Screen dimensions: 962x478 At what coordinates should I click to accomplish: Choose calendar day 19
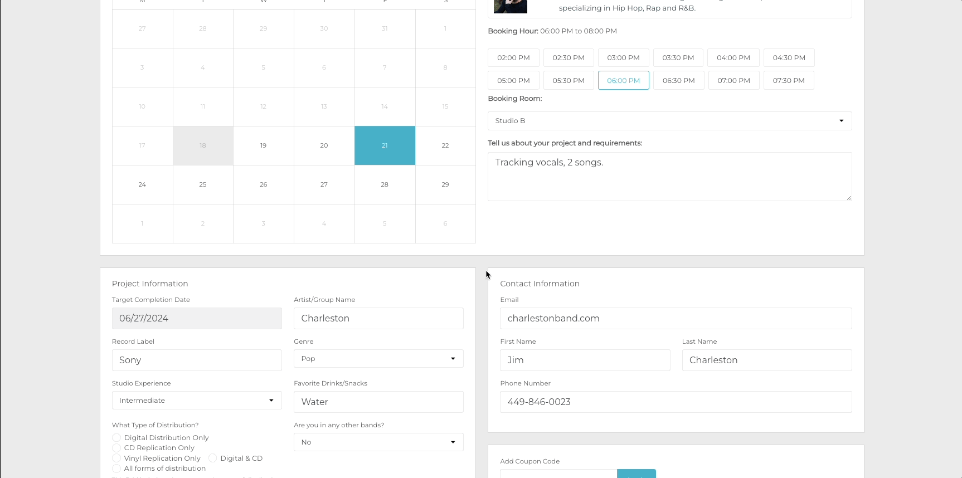264,146
